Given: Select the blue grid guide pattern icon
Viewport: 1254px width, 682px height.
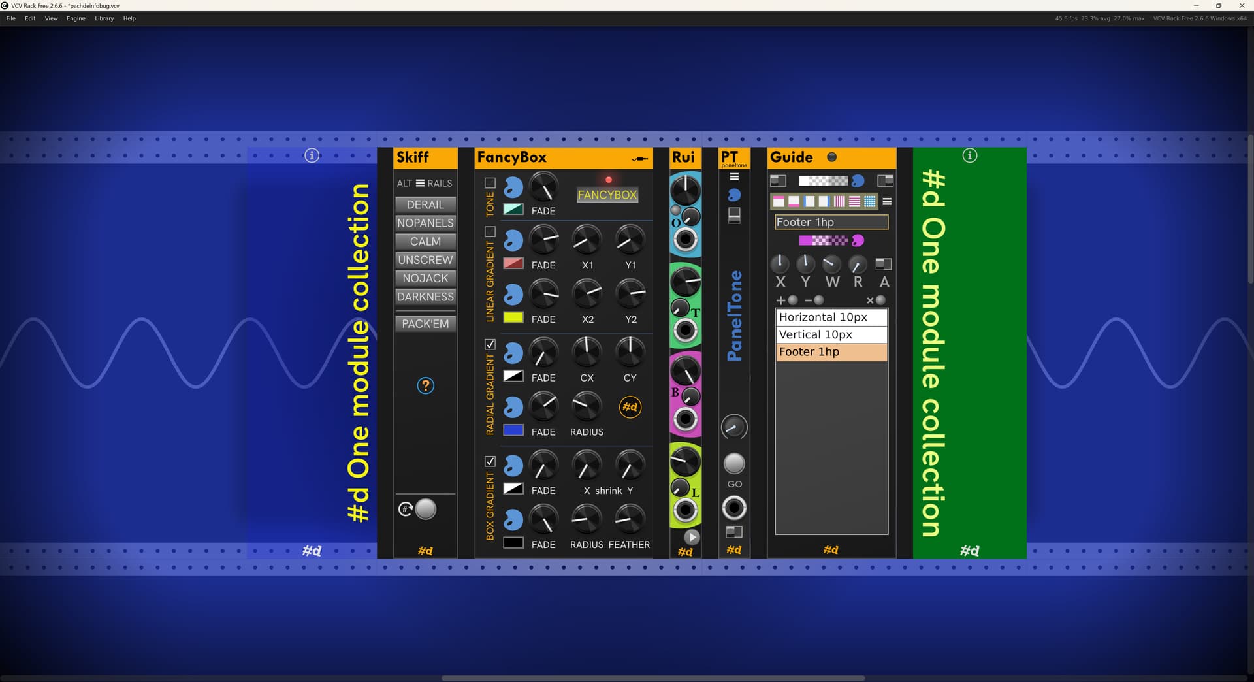Looking at the screenshot, I should [870, 201].
